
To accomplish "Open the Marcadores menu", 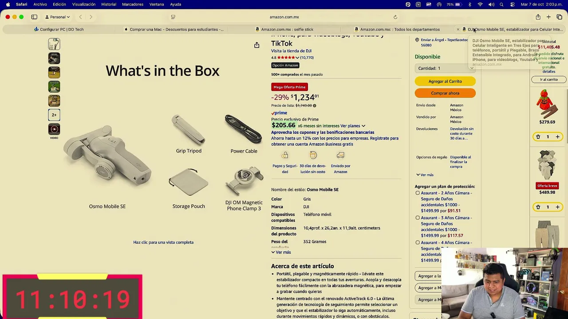I will 133,4.
